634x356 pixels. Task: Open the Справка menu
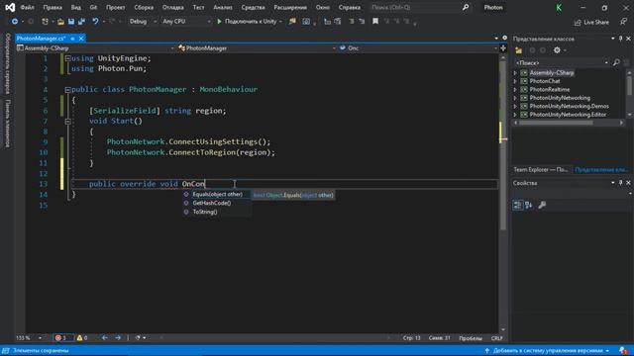pyautogui.click(x=350, y=7)
